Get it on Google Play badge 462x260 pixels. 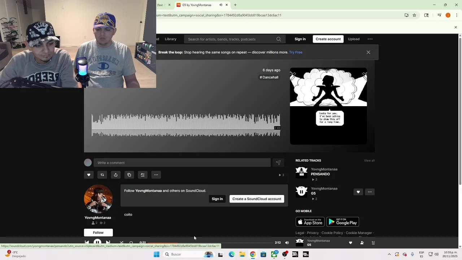pyautogui.click(x=343, y=222)
